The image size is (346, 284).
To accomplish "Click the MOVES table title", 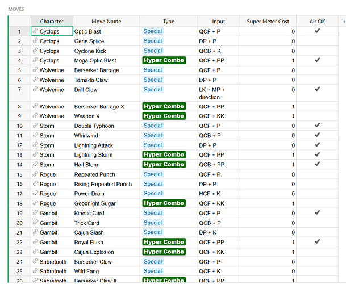I will [16, 9].
